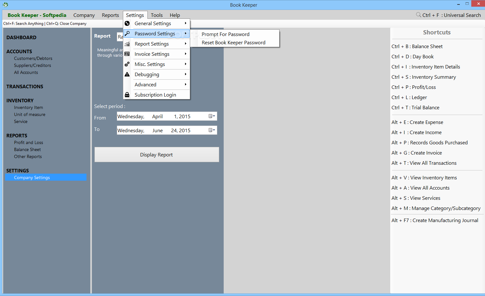Image resolution: width=485 pixels, height=296 pixels.
Task: Open the Company menu
Action: click(84, 15)
